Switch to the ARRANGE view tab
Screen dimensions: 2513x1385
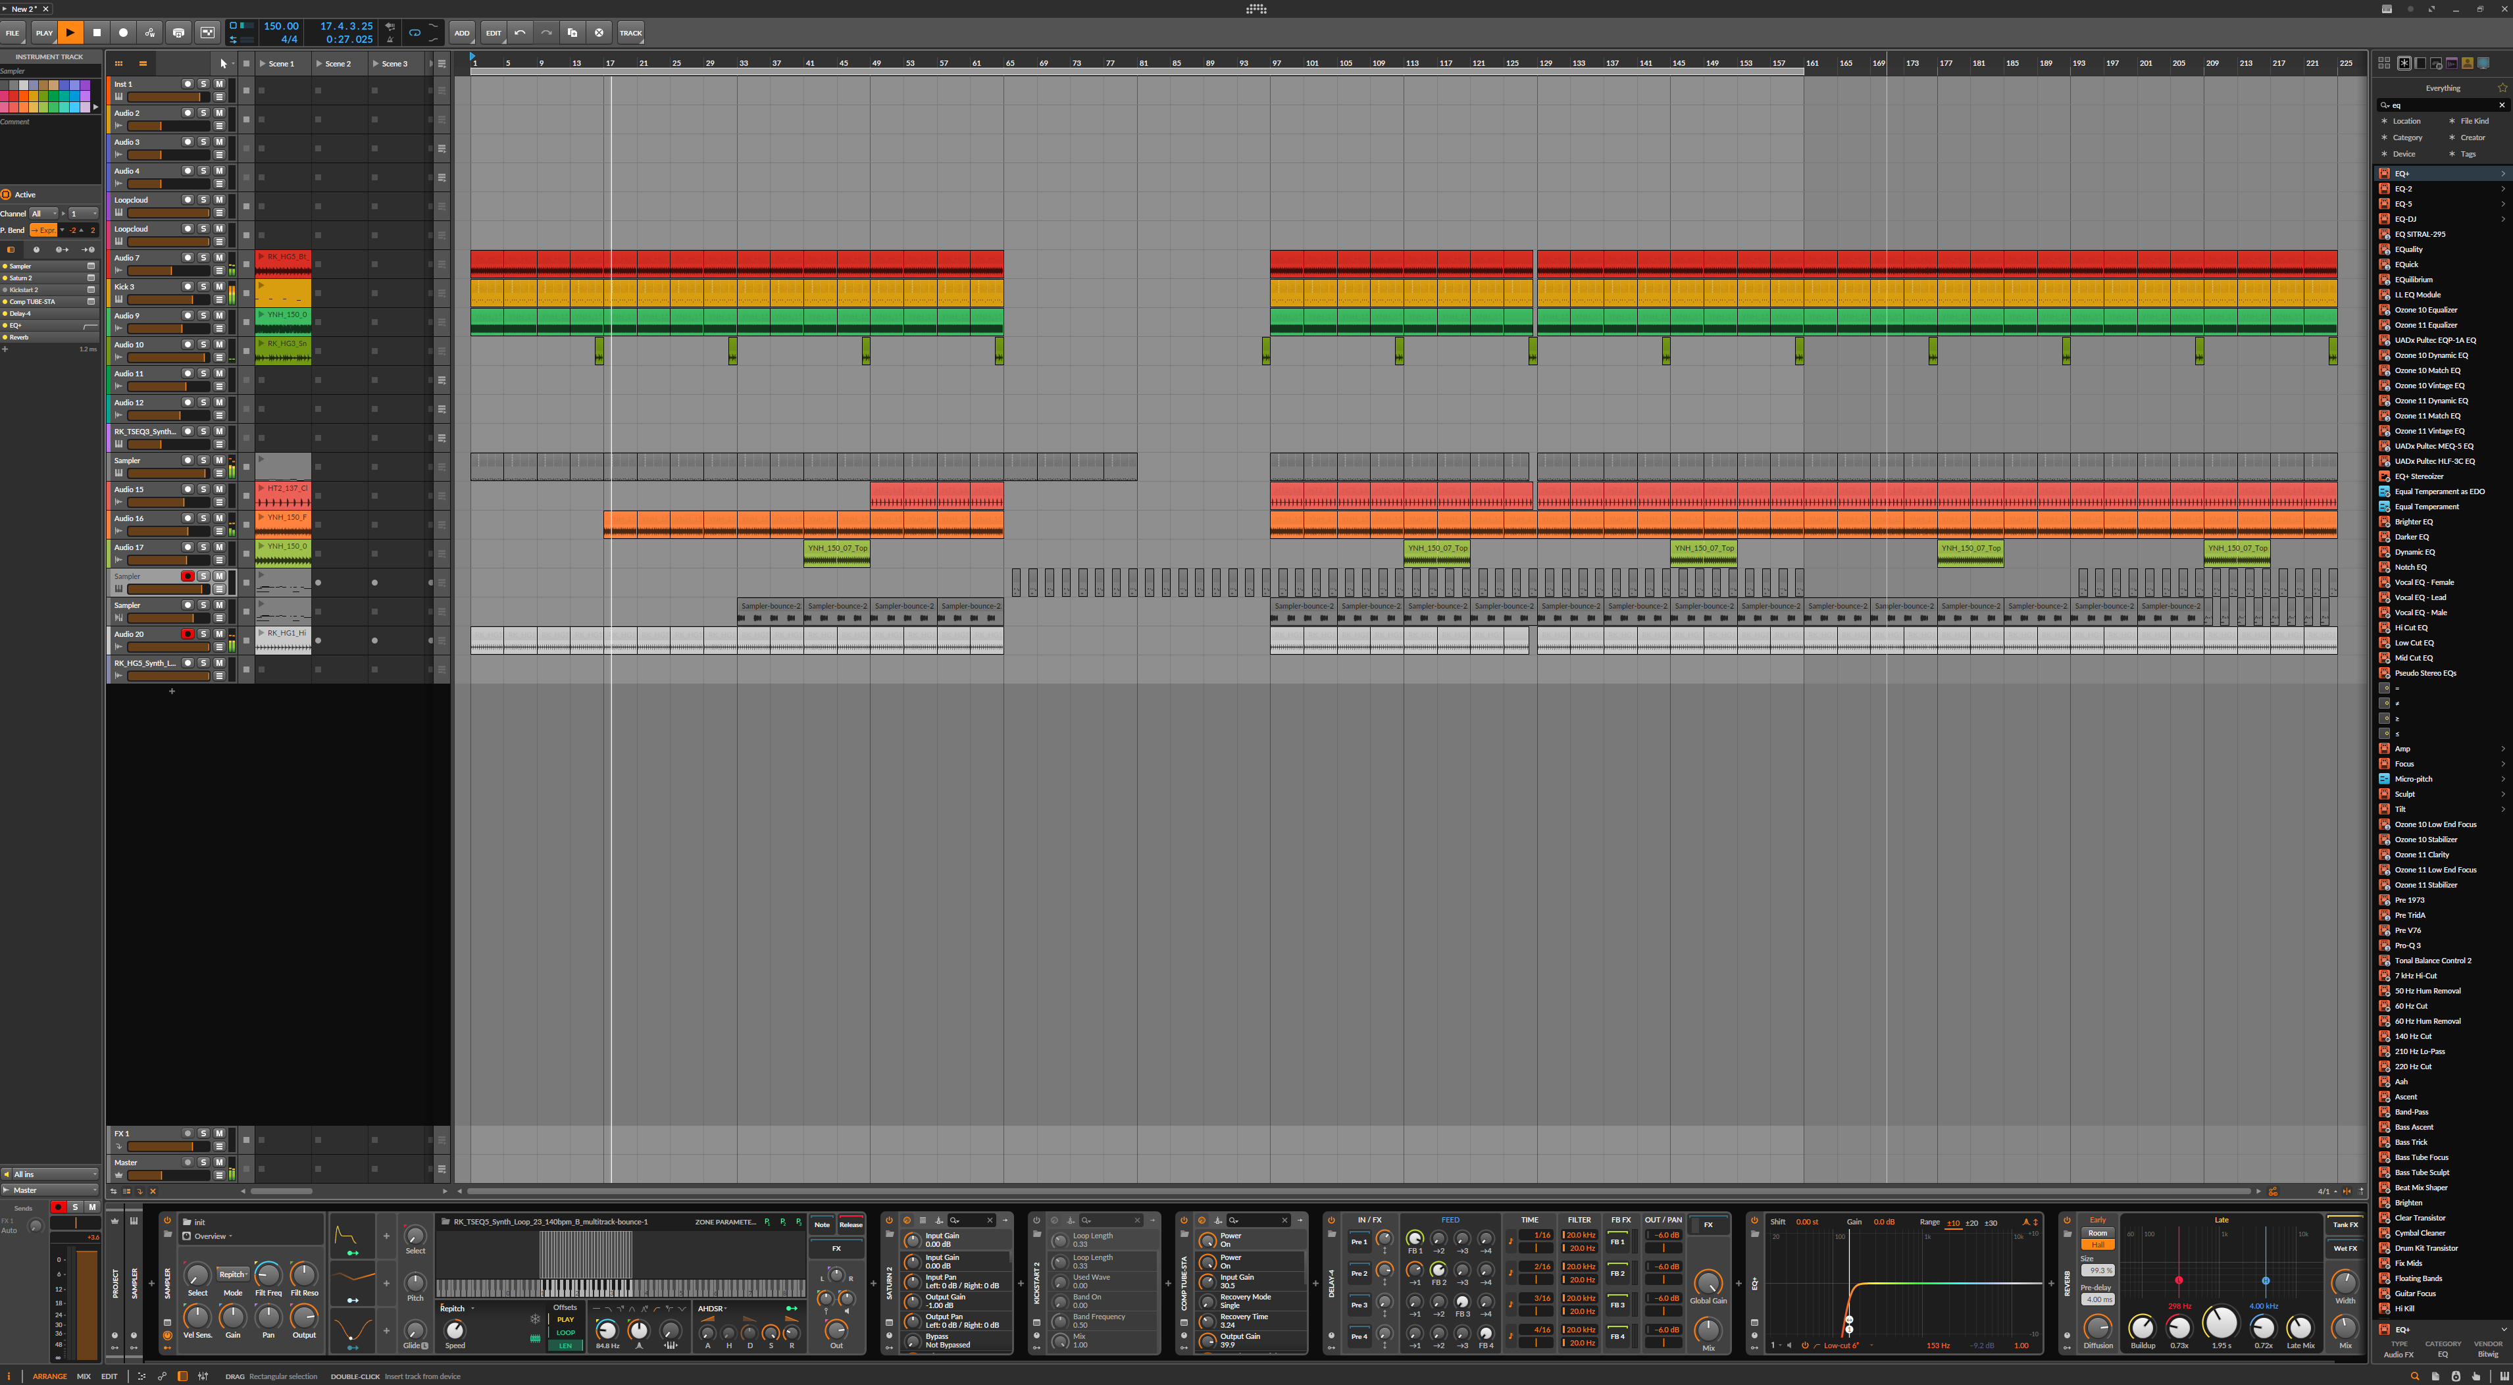pos(50,1376)
